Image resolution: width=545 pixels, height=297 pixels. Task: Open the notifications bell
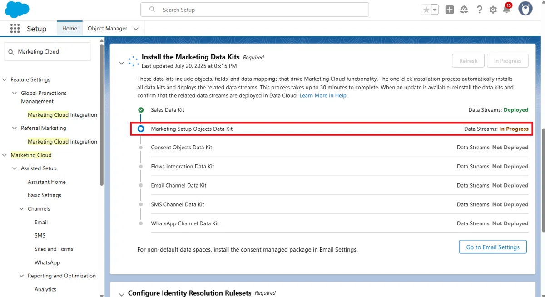[x=507, y=9]
